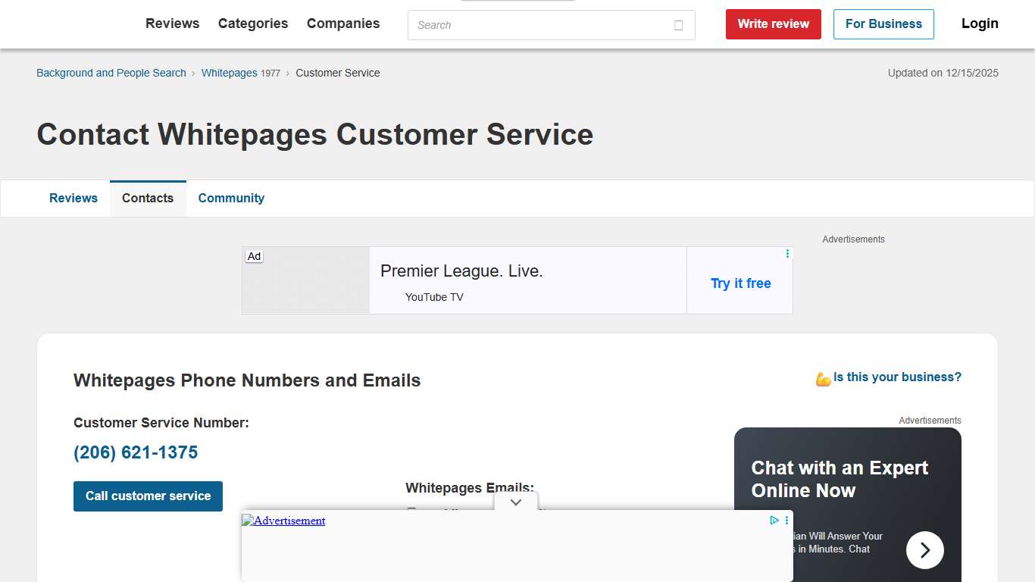This screenshot has width=1035, height=582.
Task: Click the 'Ad' badge on Premier League ad
Action: [x=254, y=256]
